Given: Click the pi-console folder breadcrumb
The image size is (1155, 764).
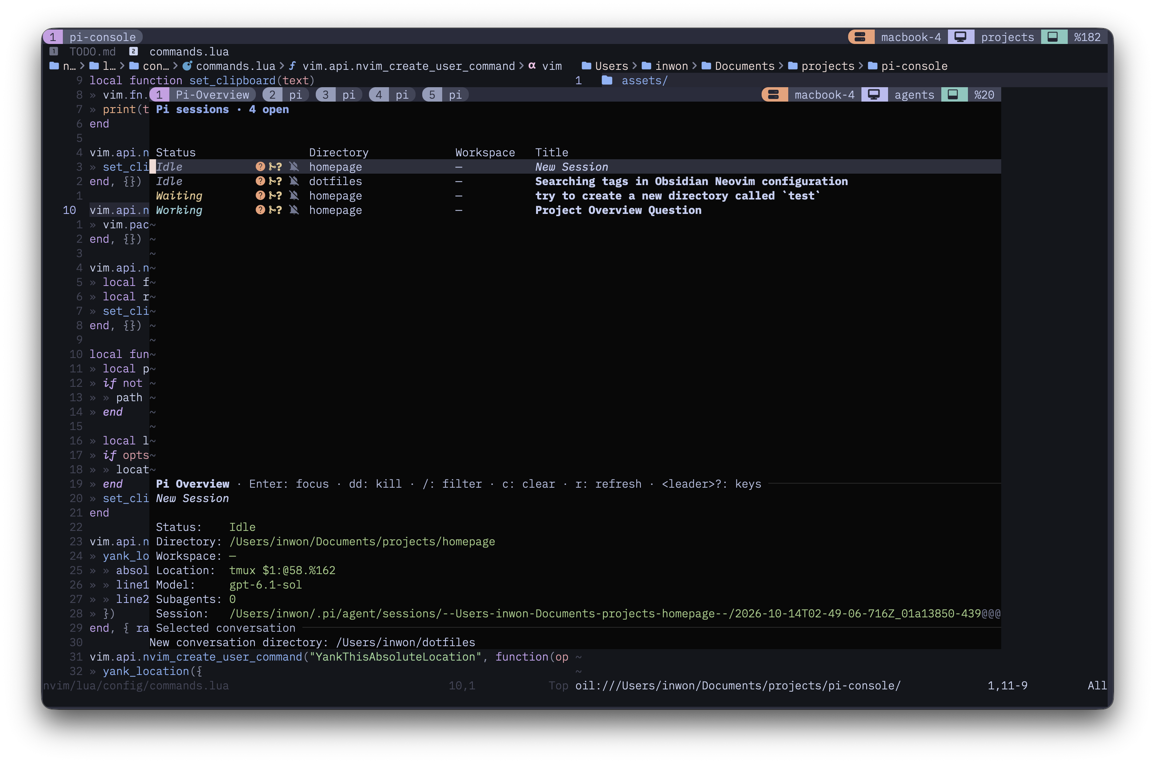Looking at the screenshot, I should pyautogui.click(x=908, y=66).
